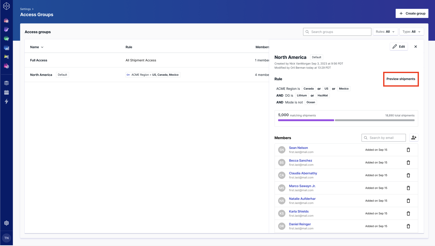Select the Full Access group row

point(147,60)
